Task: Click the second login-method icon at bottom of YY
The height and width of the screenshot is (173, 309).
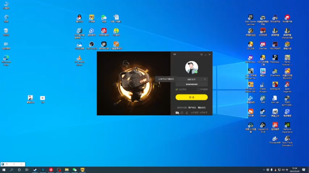Action: (182, 113)
